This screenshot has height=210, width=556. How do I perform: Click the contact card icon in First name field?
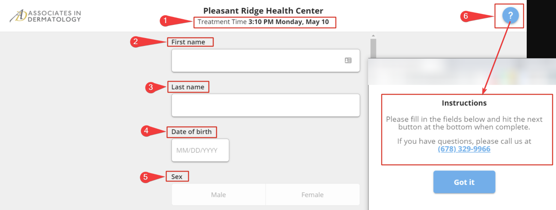(x=348, y=61)
